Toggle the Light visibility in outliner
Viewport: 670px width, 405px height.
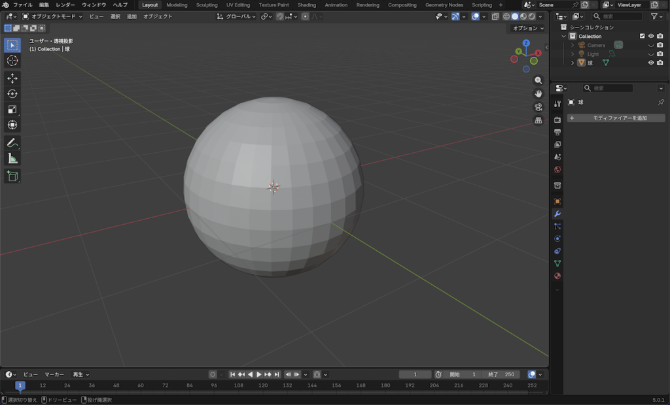651,54
